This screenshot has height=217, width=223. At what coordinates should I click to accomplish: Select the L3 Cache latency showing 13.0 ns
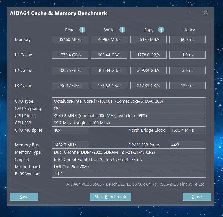(x=187, y=85)
